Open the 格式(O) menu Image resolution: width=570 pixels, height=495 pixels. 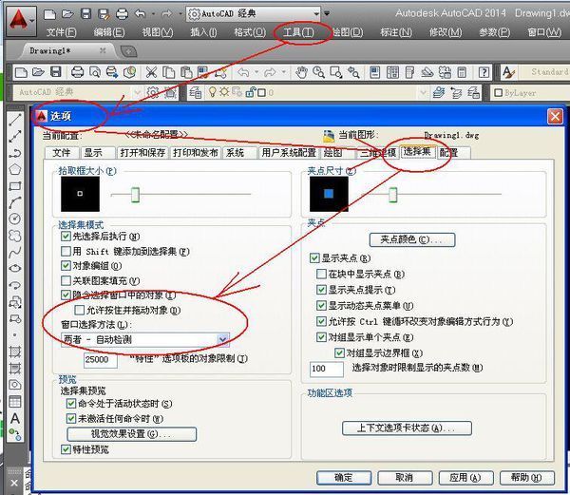point(250,32)
